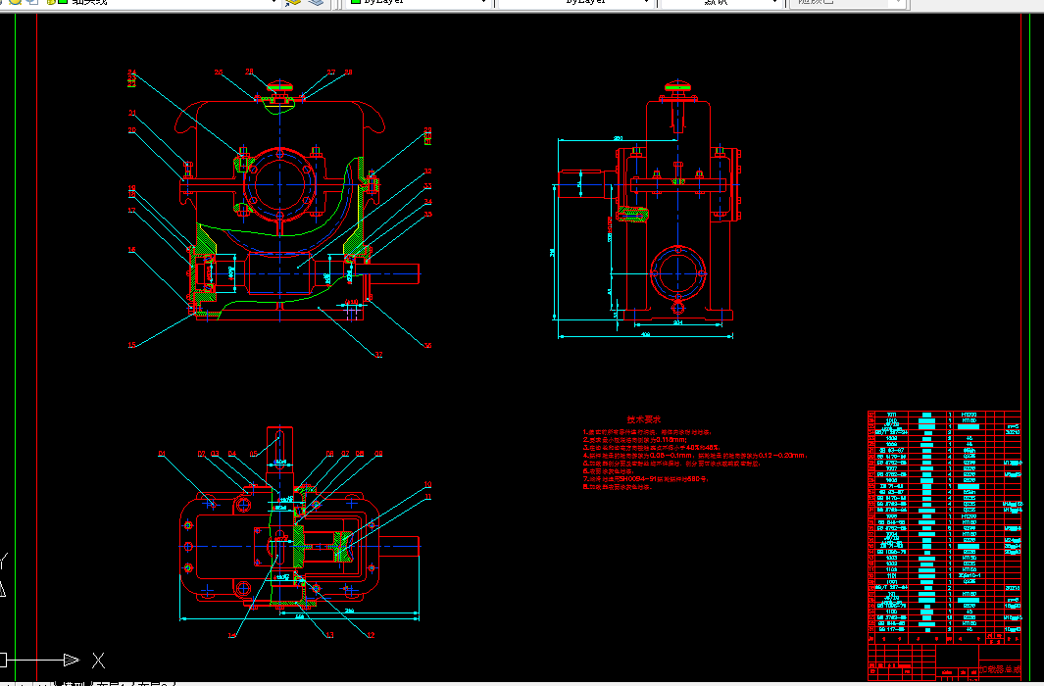Switch to the 模型 model tab
The height and width of the screenshot is (686, 1044).
pyautogui.click(x=74, y=683)
